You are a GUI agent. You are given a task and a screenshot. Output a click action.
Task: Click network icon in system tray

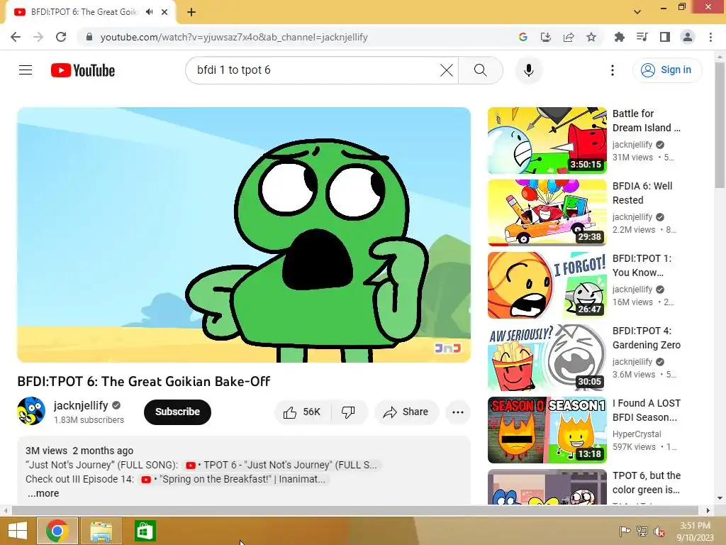click(x=642, y=532)
